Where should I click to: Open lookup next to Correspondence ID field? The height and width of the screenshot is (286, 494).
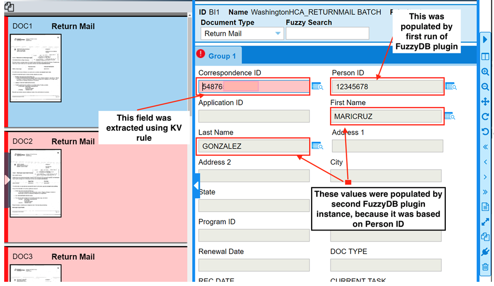tap(317, 86)
